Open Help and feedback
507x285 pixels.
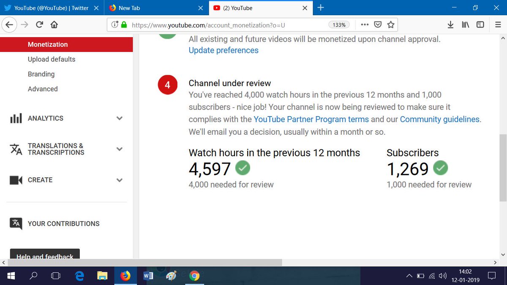(x=45, y=255)
